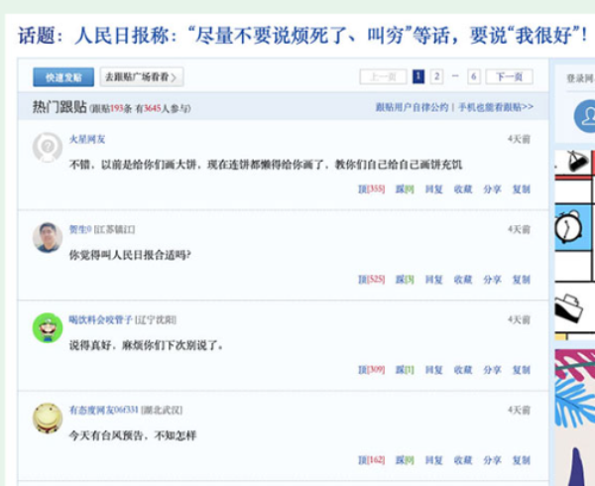Open 跟贴用户自律公约 link
This screenshot has height=486, width=595.
tap(413, 107)
